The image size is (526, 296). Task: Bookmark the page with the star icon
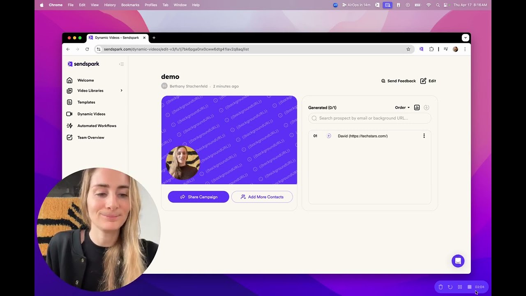tap(408, 49)
